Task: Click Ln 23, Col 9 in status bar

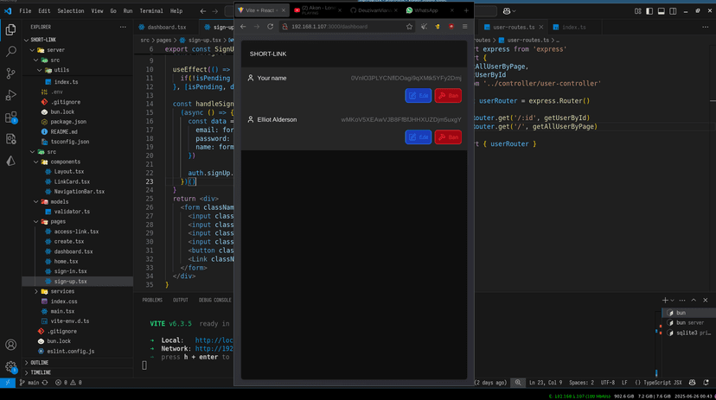Action: coord(546,383)
